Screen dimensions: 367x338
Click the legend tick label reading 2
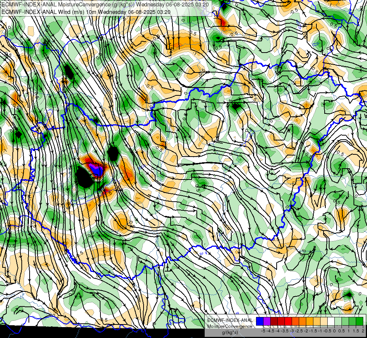pos(363,331)
